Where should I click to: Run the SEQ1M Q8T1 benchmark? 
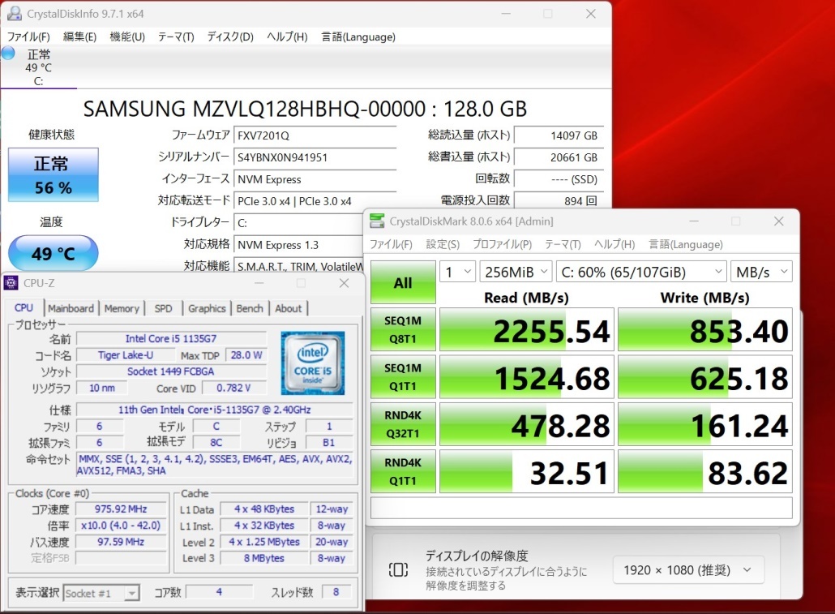(403, 329)
